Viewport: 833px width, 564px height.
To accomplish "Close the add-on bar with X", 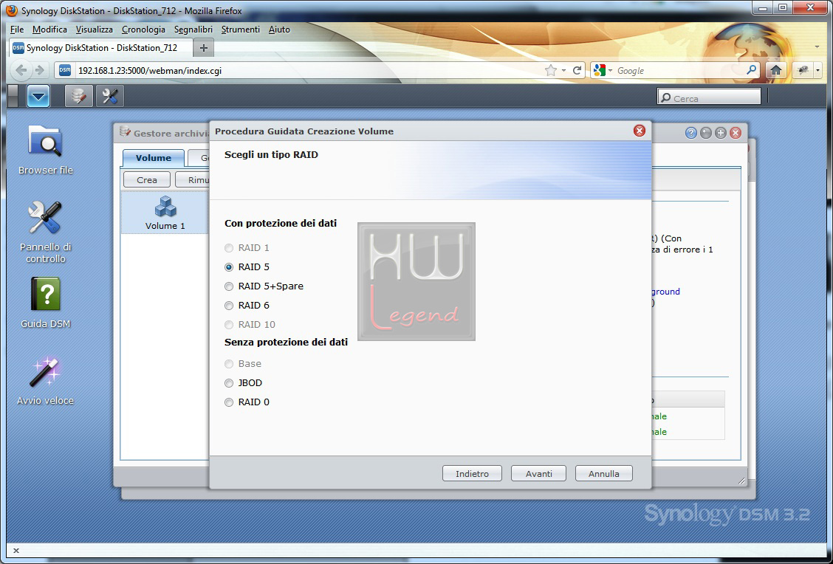I will pyautogui.click(x=16, y=551).
